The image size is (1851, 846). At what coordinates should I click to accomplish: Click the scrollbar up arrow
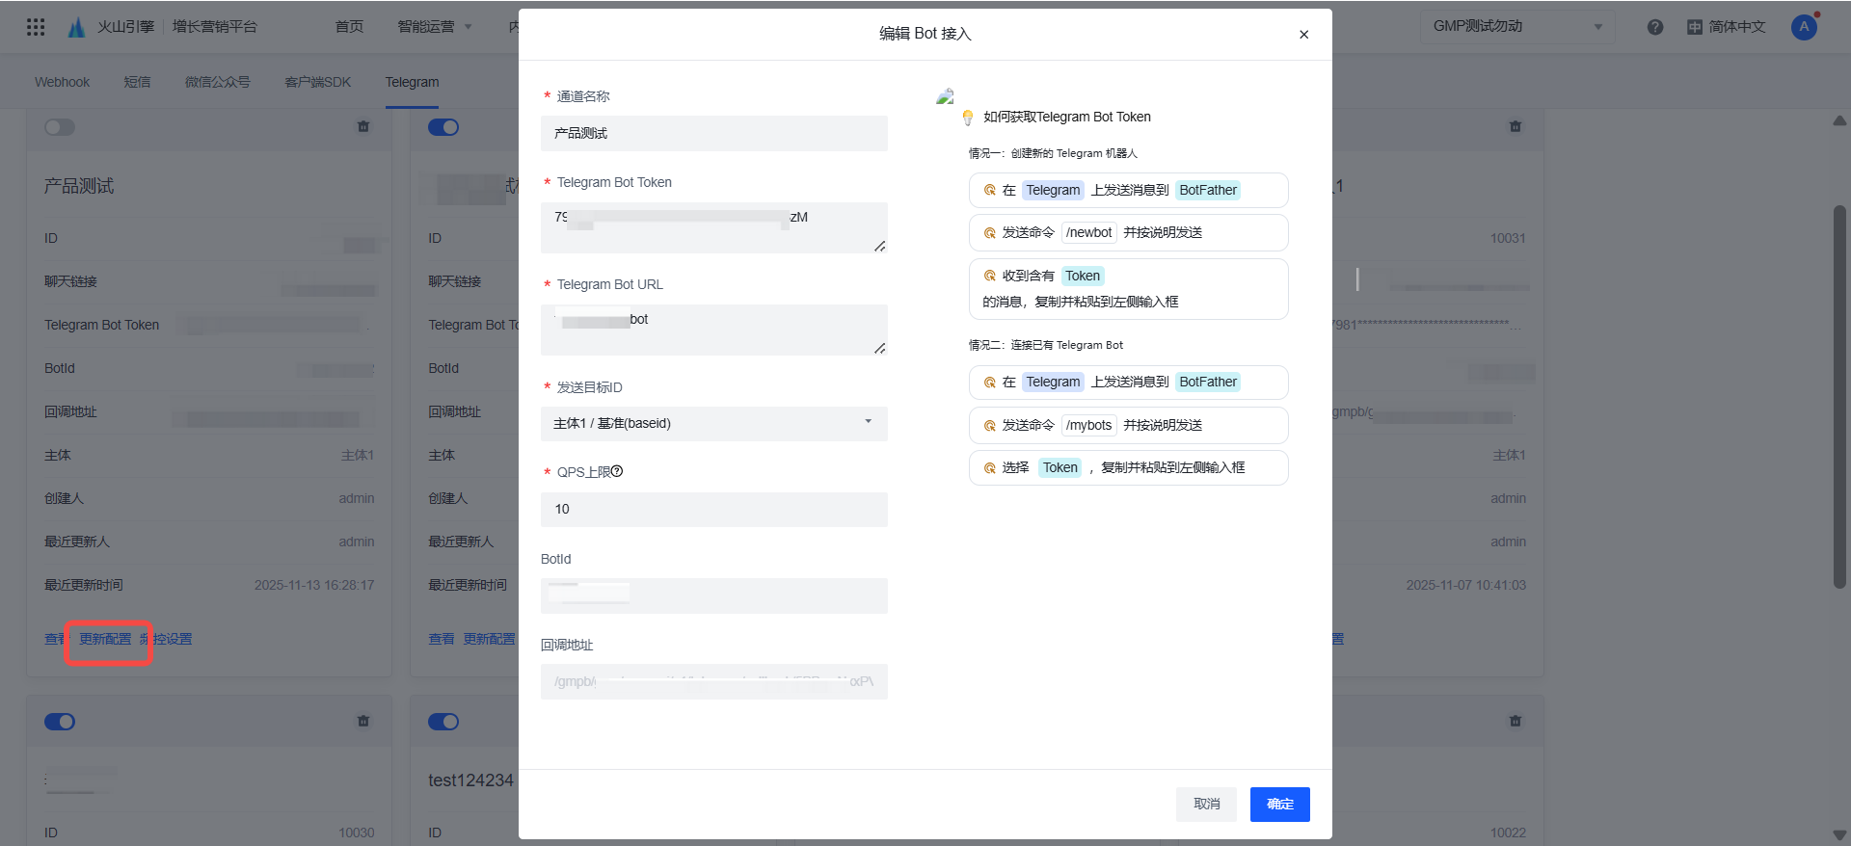click(1839, 121)
